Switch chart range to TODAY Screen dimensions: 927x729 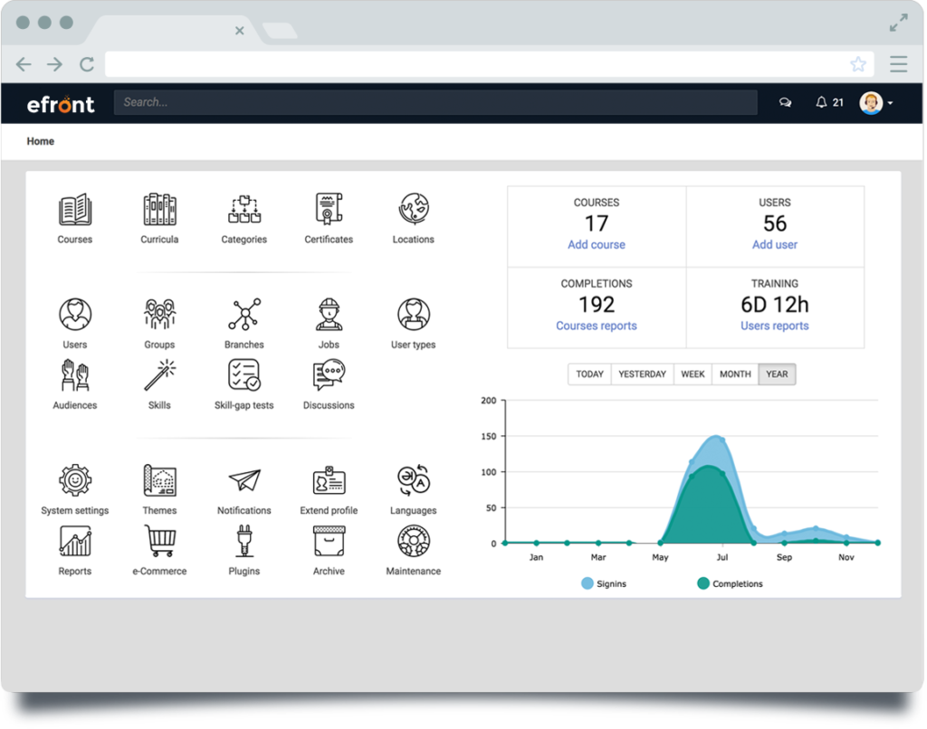click(x=589, y=374)
